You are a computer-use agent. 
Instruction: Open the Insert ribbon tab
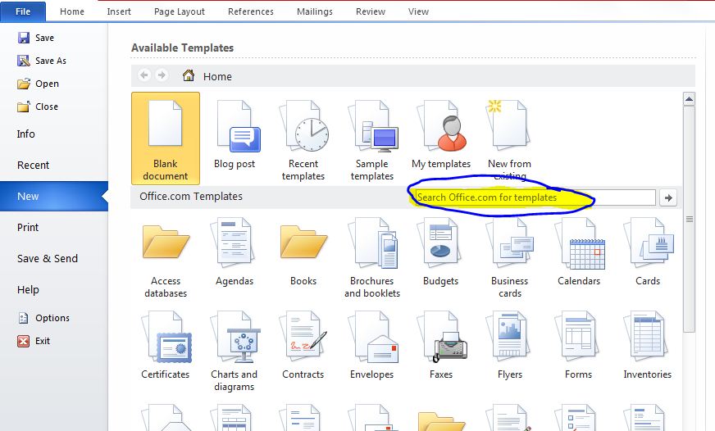click(119, 11)
